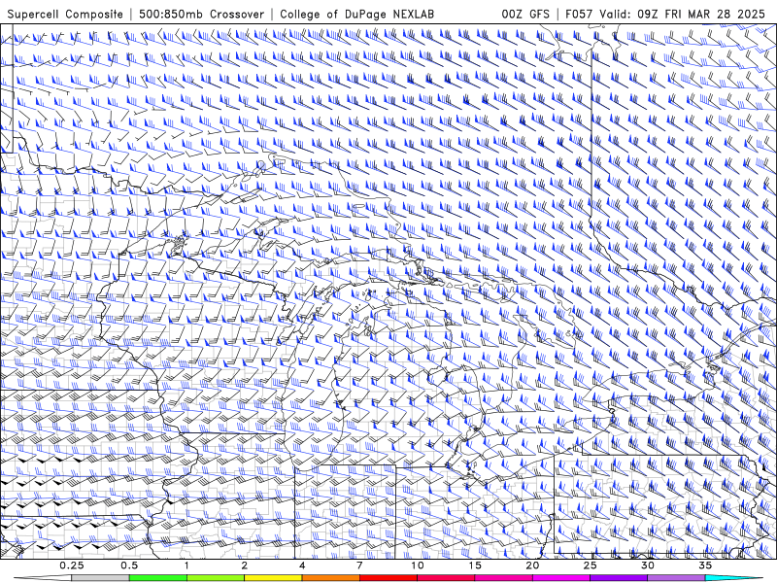
Task: Click the '7' legend value
Action: point(359,566)
